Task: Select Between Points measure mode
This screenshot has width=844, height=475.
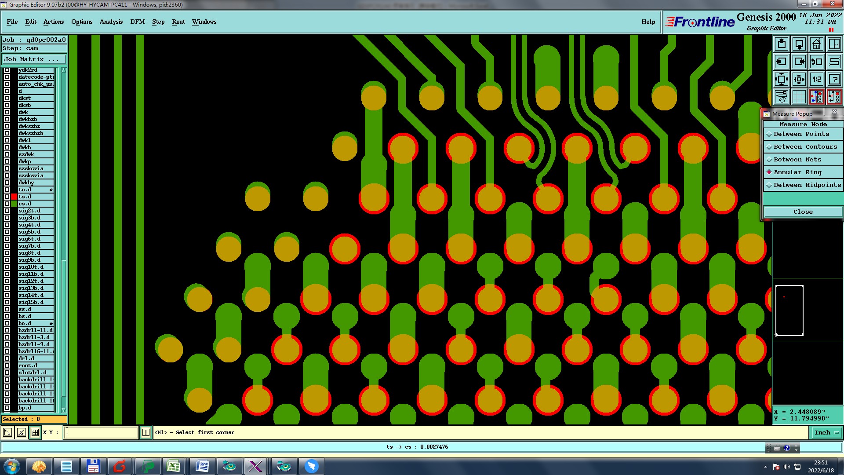Action: (801, 134)
